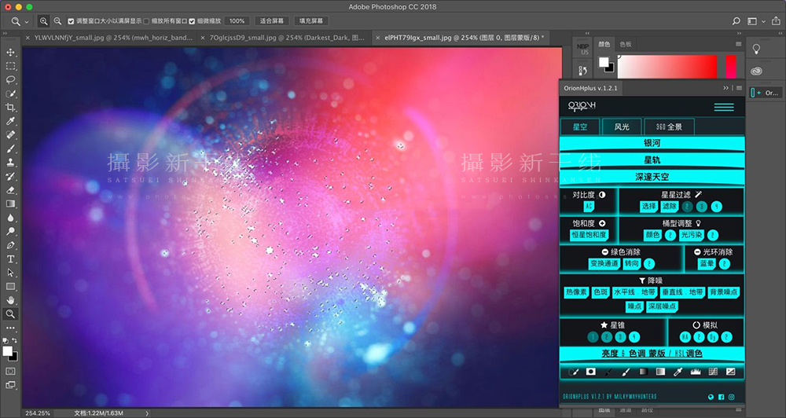This screenshot has width=786, height=418.
Task: Click the Facebook icon in OrionH footer
Action: click(x=722, y=397)
